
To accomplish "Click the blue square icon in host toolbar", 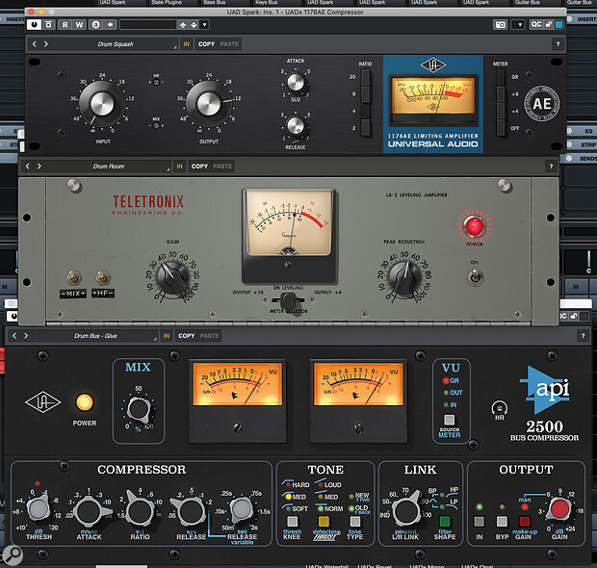I will click(x=558, y=25).
